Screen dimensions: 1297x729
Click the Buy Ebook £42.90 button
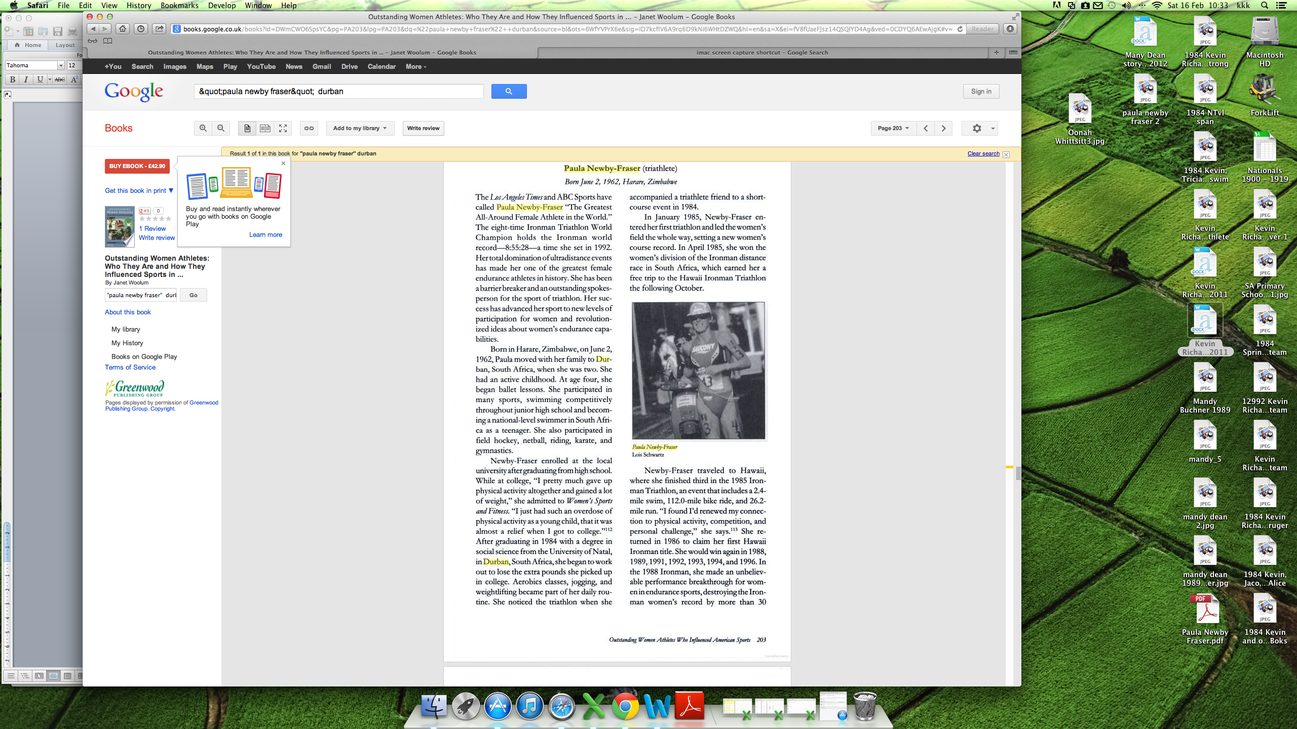(137, 166)
